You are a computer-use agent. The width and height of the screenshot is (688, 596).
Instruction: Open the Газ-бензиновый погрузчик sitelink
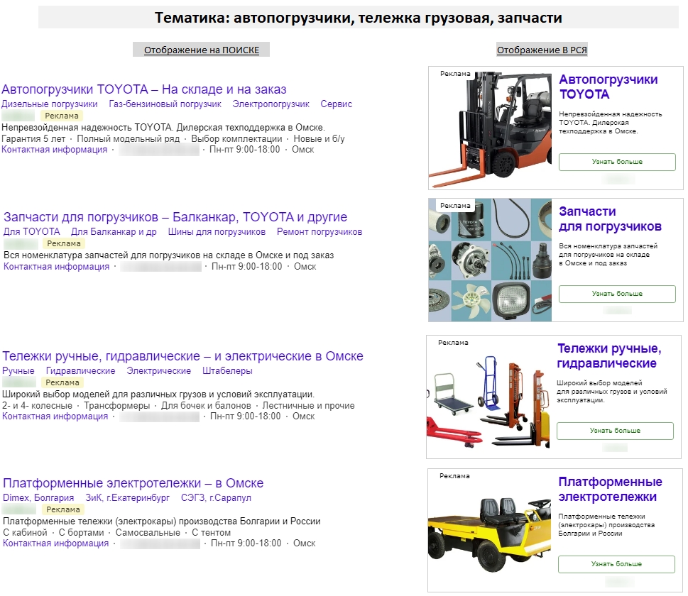[165, 104]
